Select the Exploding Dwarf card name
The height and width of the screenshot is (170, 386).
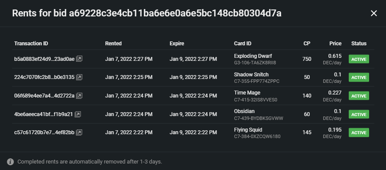click(253, 56)
